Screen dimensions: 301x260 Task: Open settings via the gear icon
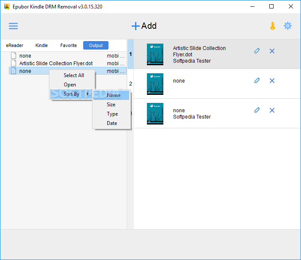tap(287, 26)
